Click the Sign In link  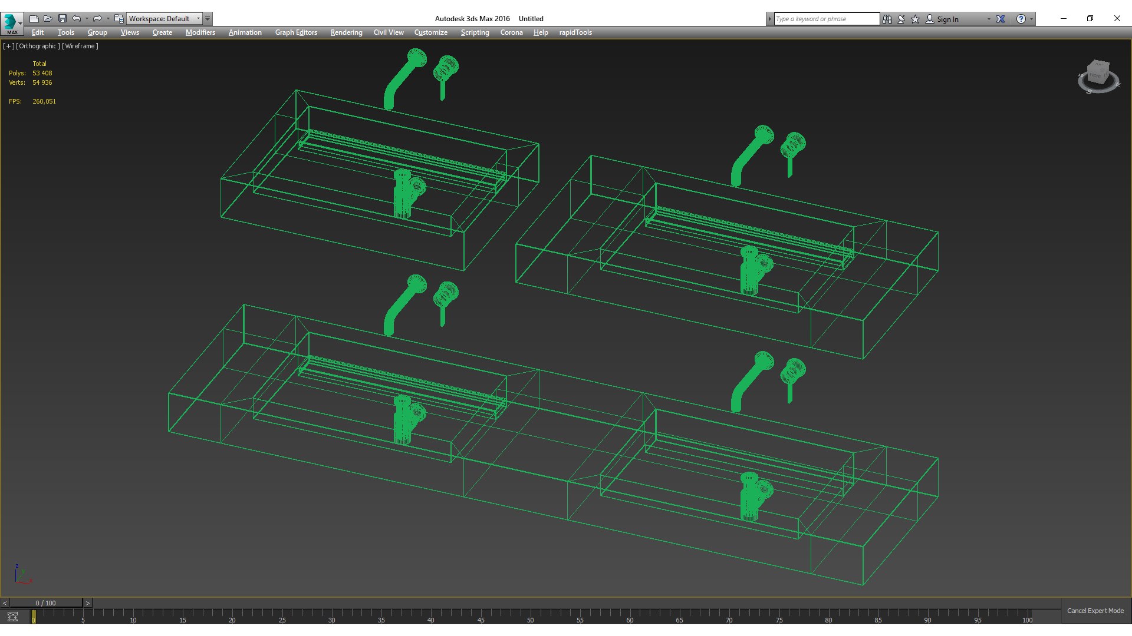pyautogui.click(x=947, y=19)
